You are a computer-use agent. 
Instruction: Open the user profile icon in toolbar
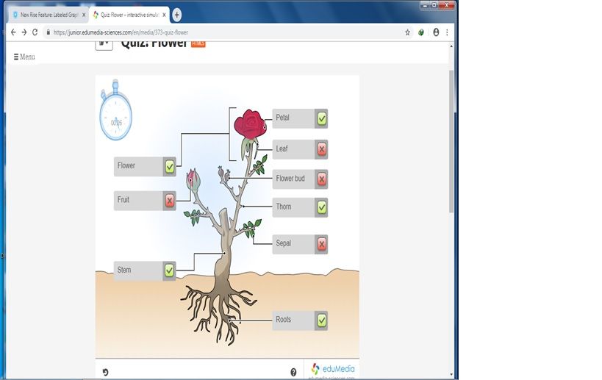pos(436,32)
